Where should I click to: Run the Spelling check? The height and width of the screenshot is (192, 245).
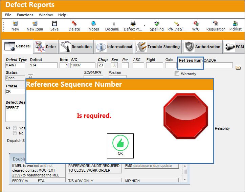157,26
